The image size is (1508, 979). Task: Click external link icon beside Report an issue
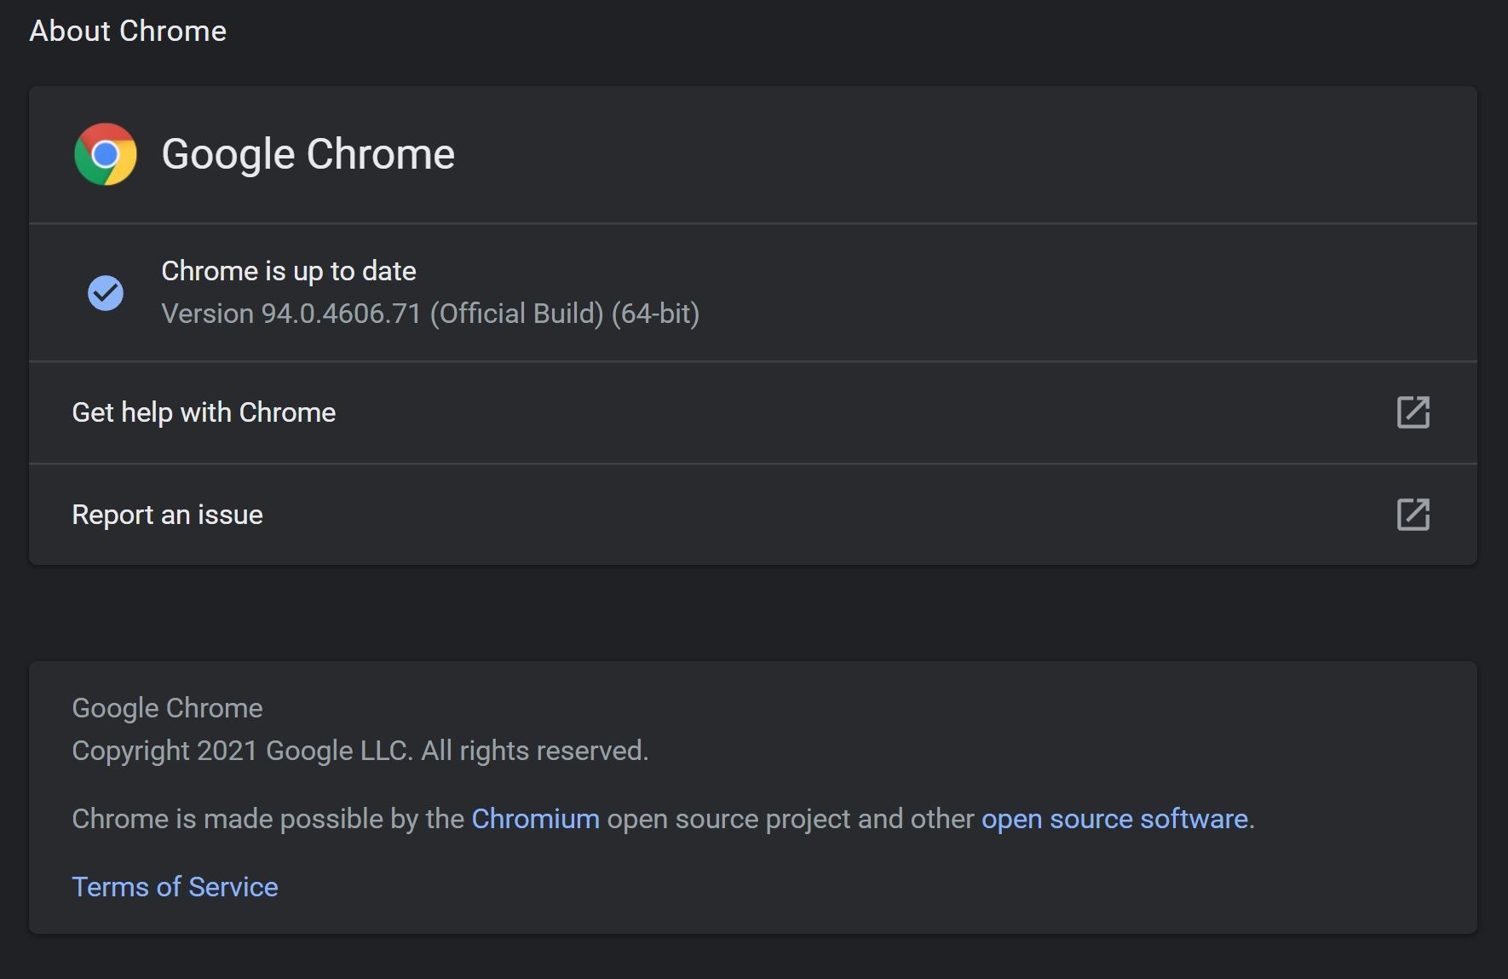[1413, 515]
